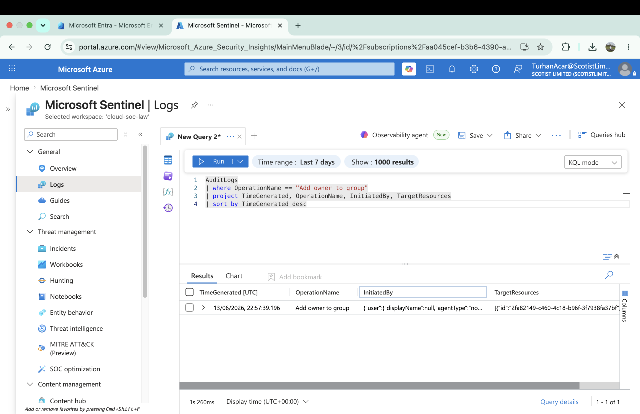Open the Tables panel icon
The height and width of the screenshot is (414, 640).
click(x=168, y=160)
